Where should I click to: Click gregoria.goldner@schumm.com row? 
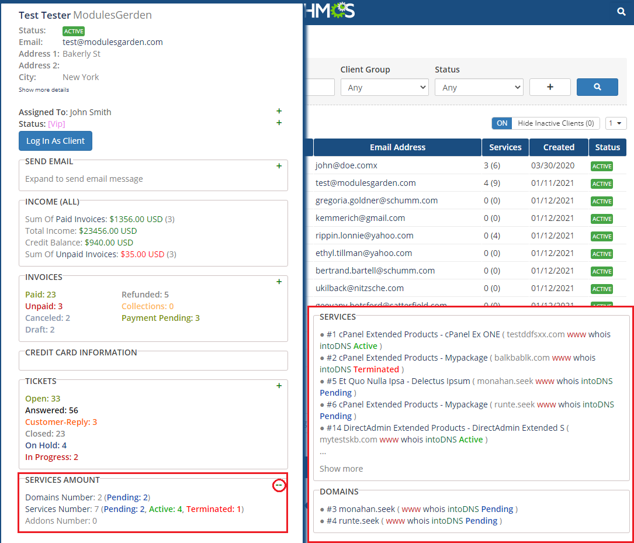pos(376,200)
